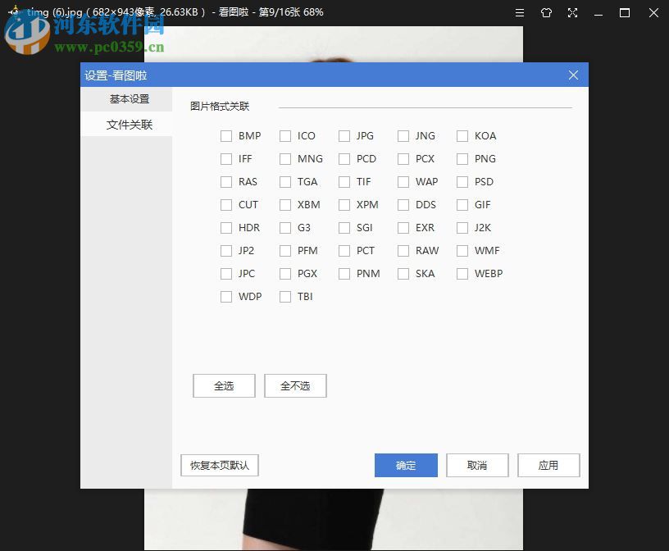Image resolution: width=669 pixels, height=551 pixels.
Task: Click the 全不选 deselect-all button
Action: [x=295, y=385]
